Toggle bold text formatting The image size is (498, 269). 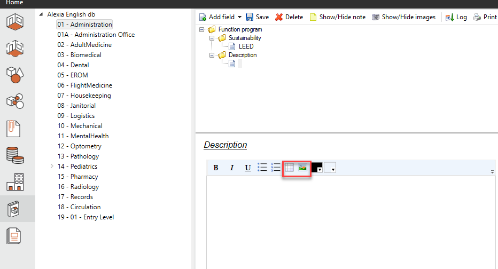click(x=216, y=168)
